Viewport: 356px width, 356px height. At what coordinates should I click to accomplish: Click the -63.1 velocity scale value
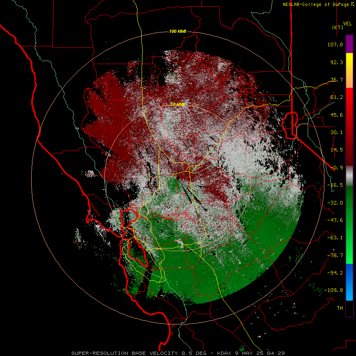[x=335, y=238]
